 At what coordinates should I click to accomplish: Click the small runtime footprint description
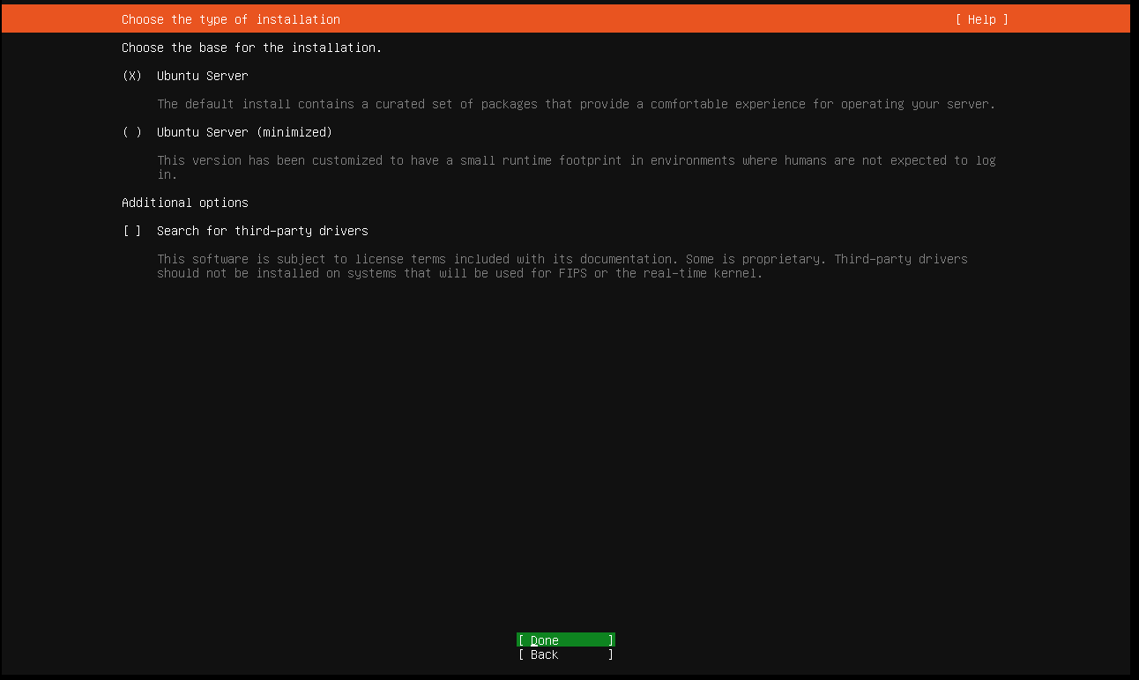coord(577,167)
